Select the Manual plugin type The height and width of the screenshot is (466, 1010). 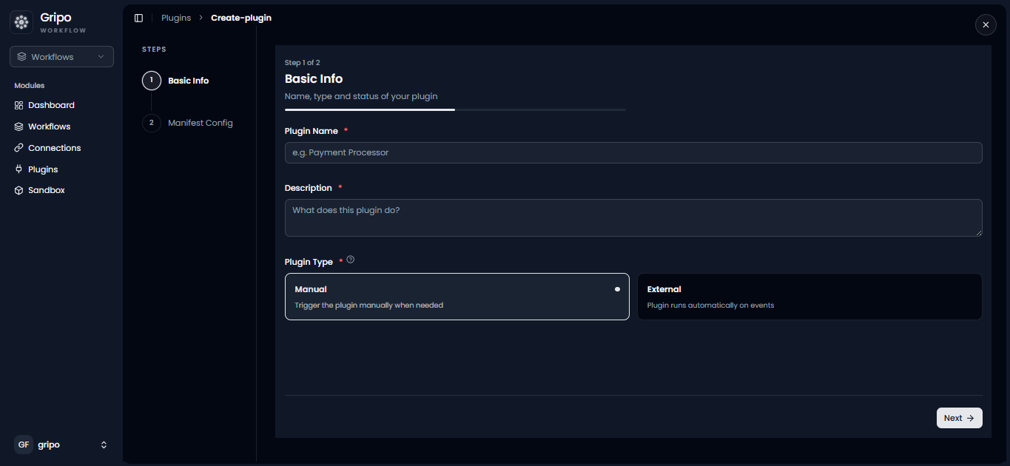pyautogui.click(x=457, y=297)
